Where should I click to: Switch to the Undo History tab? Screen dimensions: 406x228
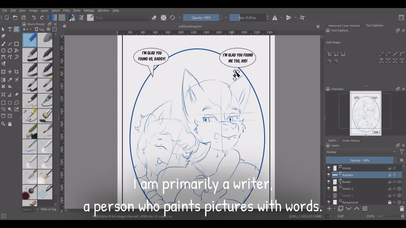(x=351, y=141)
